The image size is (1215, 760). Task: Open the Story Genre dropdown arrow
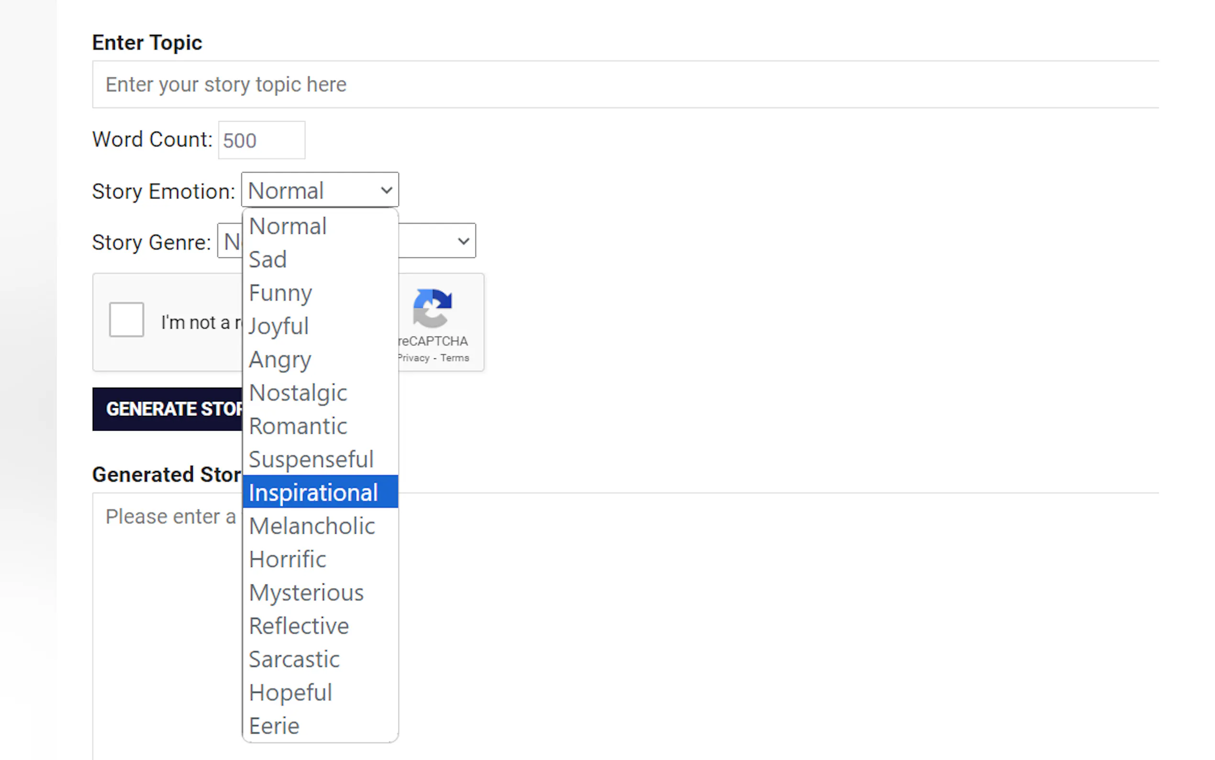463,241
